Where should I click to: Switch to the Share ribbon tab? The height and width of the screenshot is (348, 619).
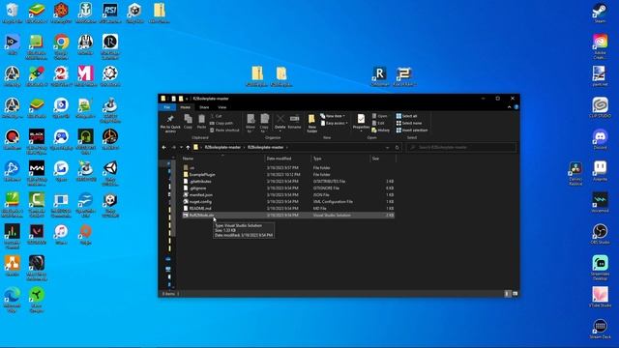tap(204, 107)
